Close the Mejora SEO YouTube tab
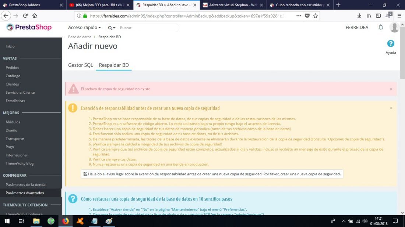Image resolution: width=405 pixels, height=227 pixels. click(128, 5)
